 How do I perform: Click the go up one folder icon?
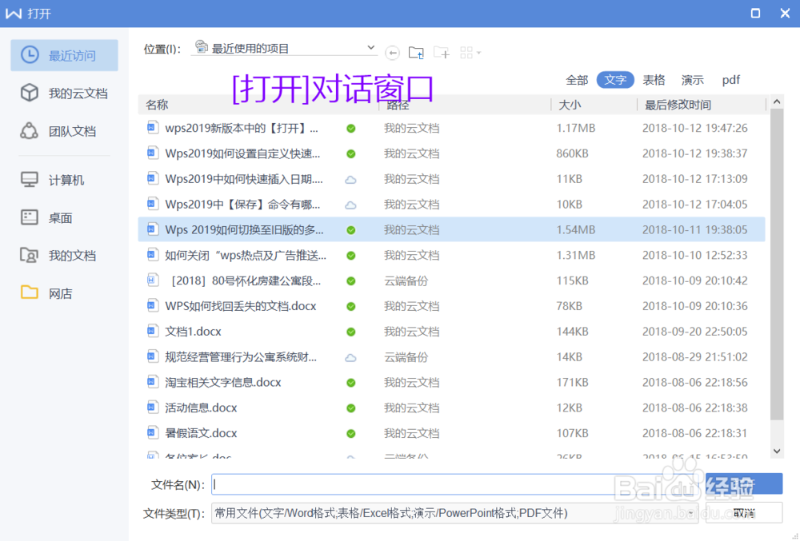click(x=416, y=53)
